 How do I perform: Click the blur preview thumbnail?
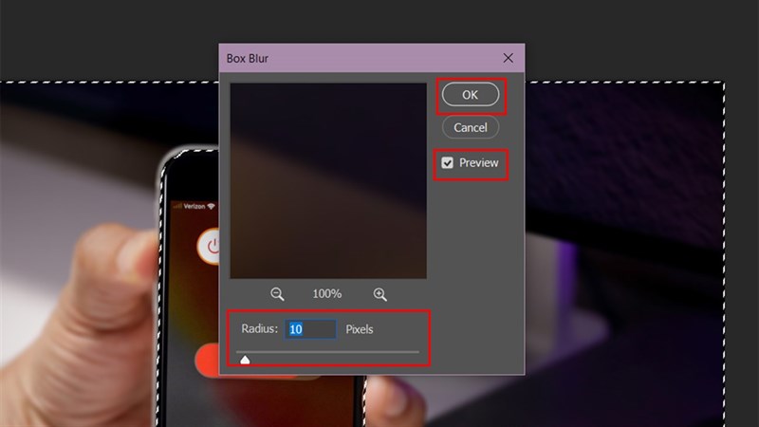328,180
